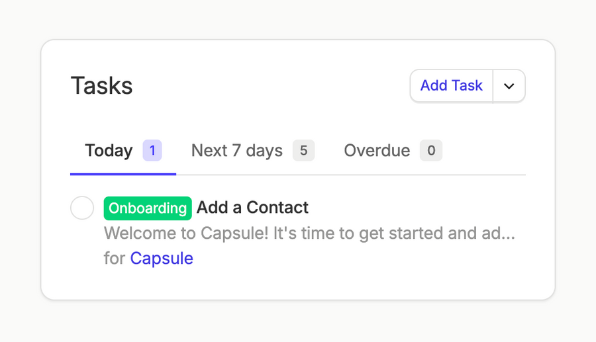Click the green Onboarding tag

(x=148, y=208)
